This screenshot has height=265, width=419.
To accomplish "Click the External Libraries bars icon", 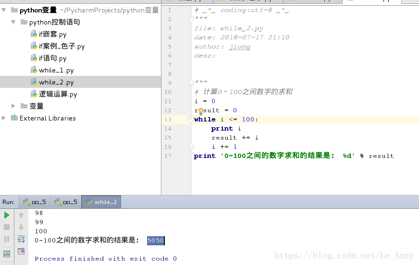I will (x=14, y=118).
